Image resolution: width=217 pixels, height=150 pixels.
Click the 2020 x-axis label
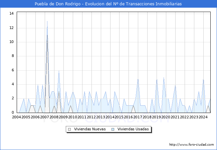[166, 117]
